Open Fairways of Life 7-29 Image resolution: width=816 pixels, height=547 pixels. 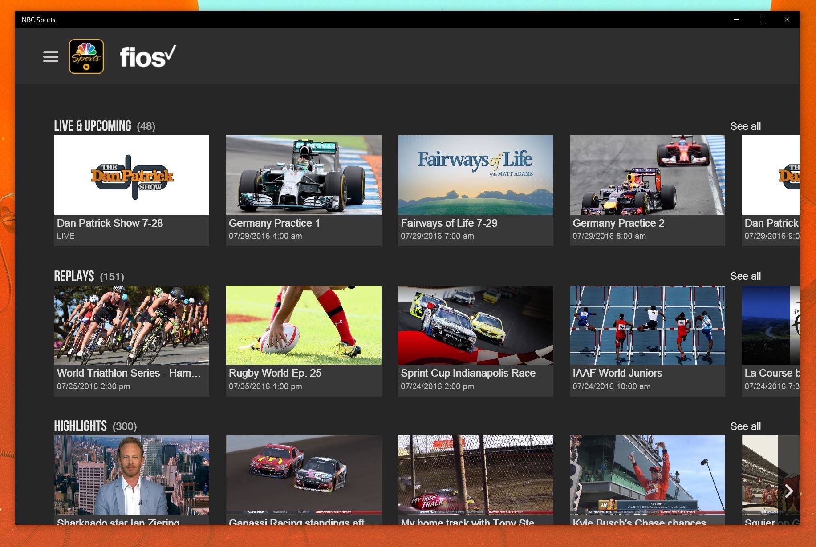click(x=475, y=175)
